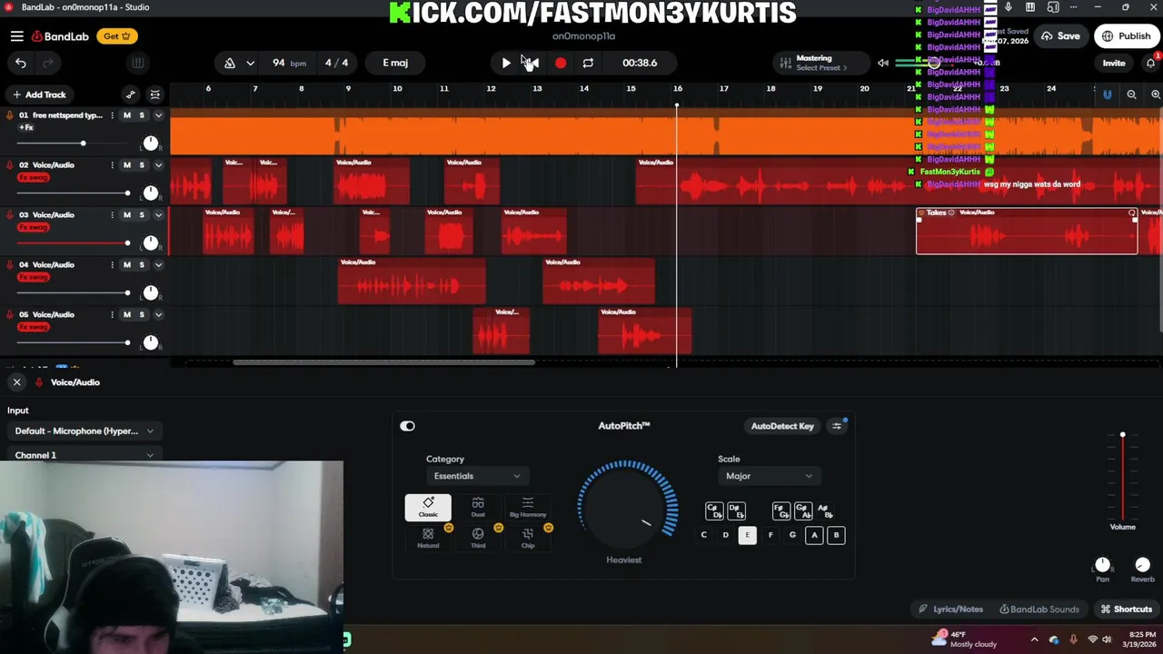The width and height of the screenshot is (1163, 654).
Task: Click the E maj key signature
Action: pyautogui.click(x=395, y=63)
